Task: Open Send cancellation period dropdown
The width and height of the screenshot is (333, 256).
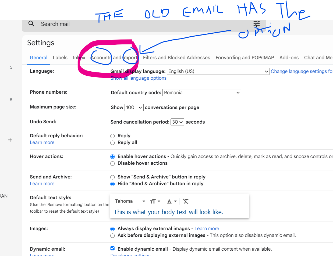Action: 177,122
